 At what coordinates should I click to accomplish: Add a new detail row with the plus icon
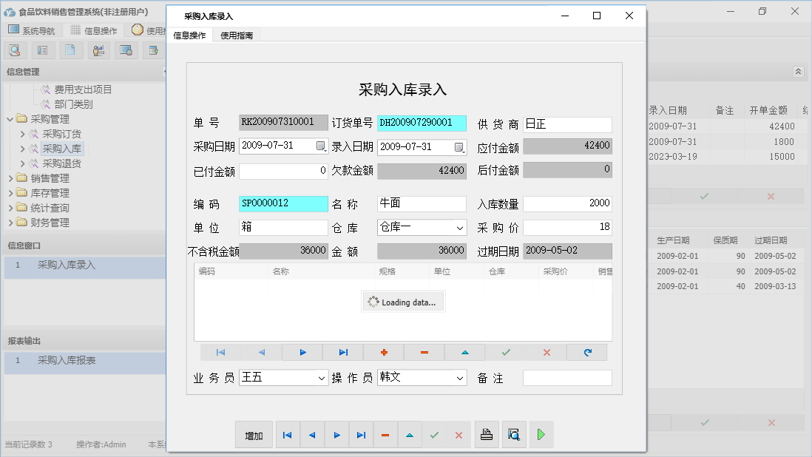[x=383, y=352]
